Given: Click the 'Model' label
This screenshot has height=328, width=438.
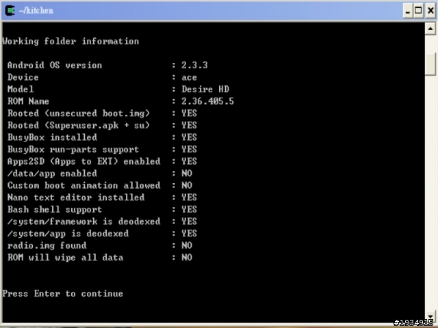Looking at the screenshot, I should 21,90.
